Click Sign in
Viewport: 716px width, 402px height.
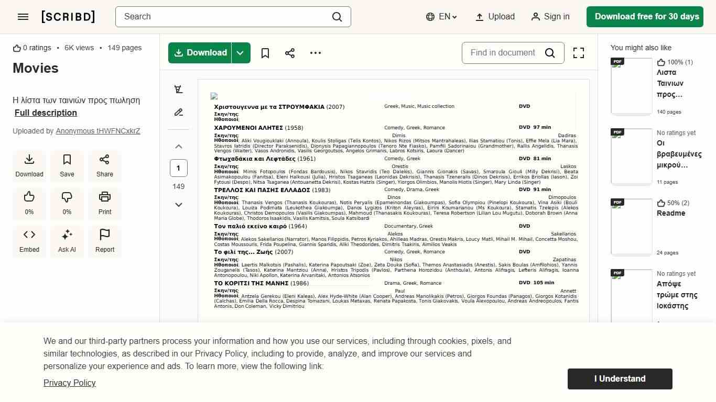(x=550, y=17)
